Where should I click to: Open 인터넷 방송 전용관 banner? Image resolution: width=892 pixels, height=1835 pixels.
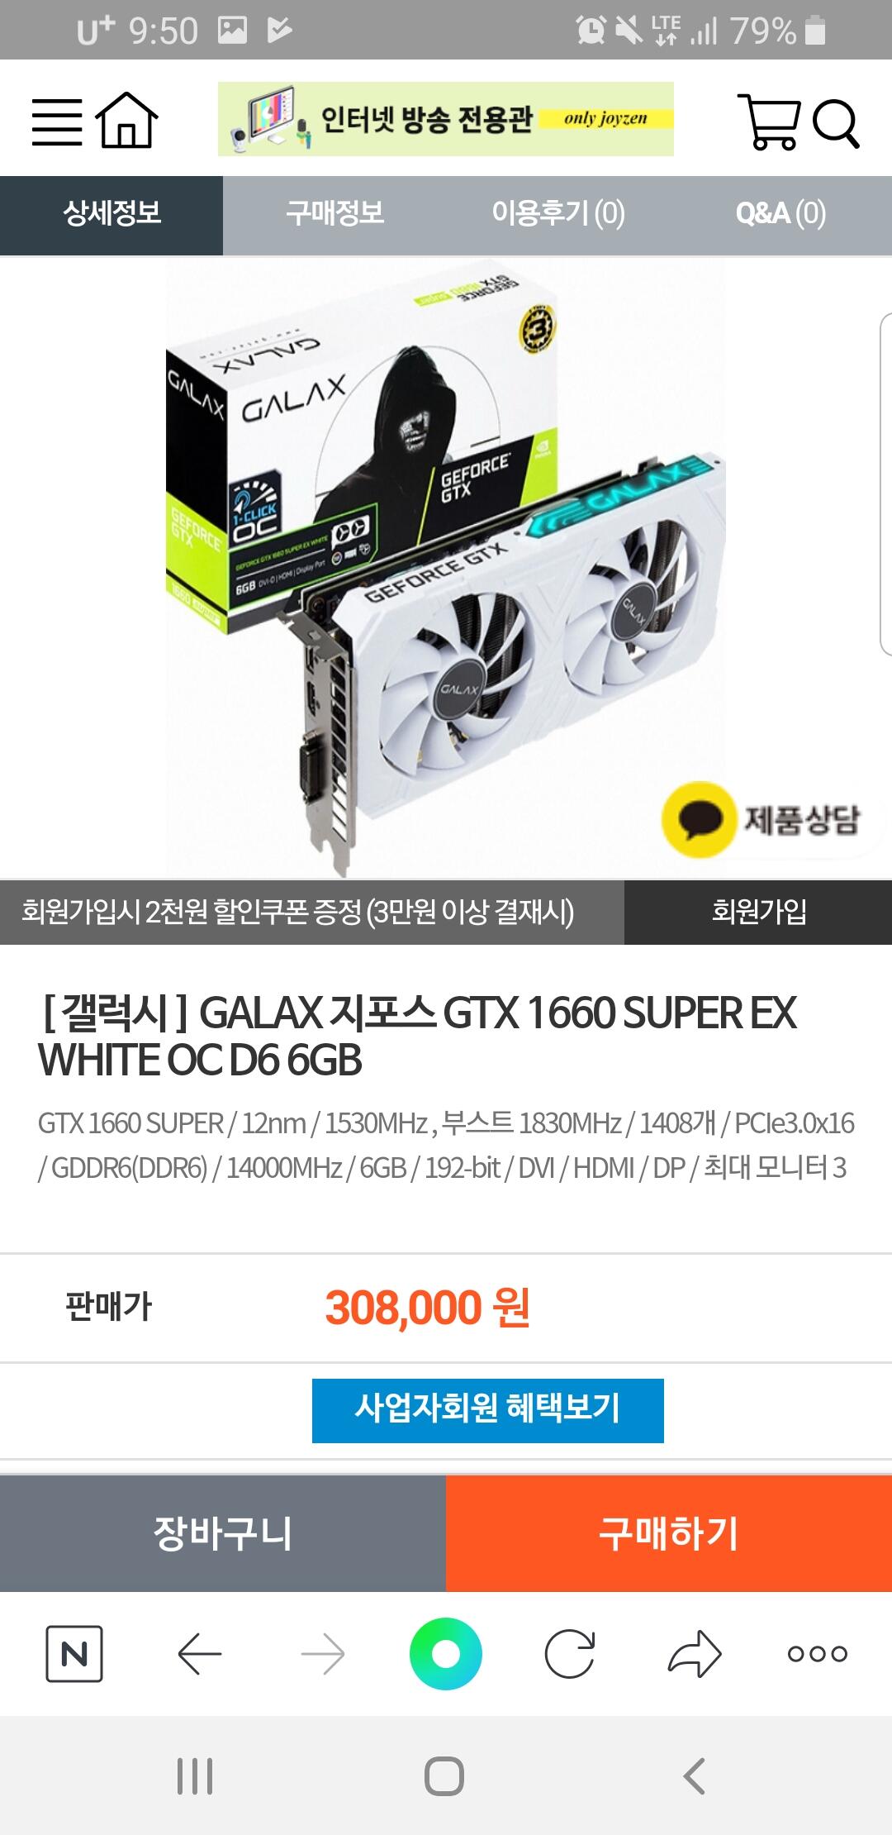(446, 119)
